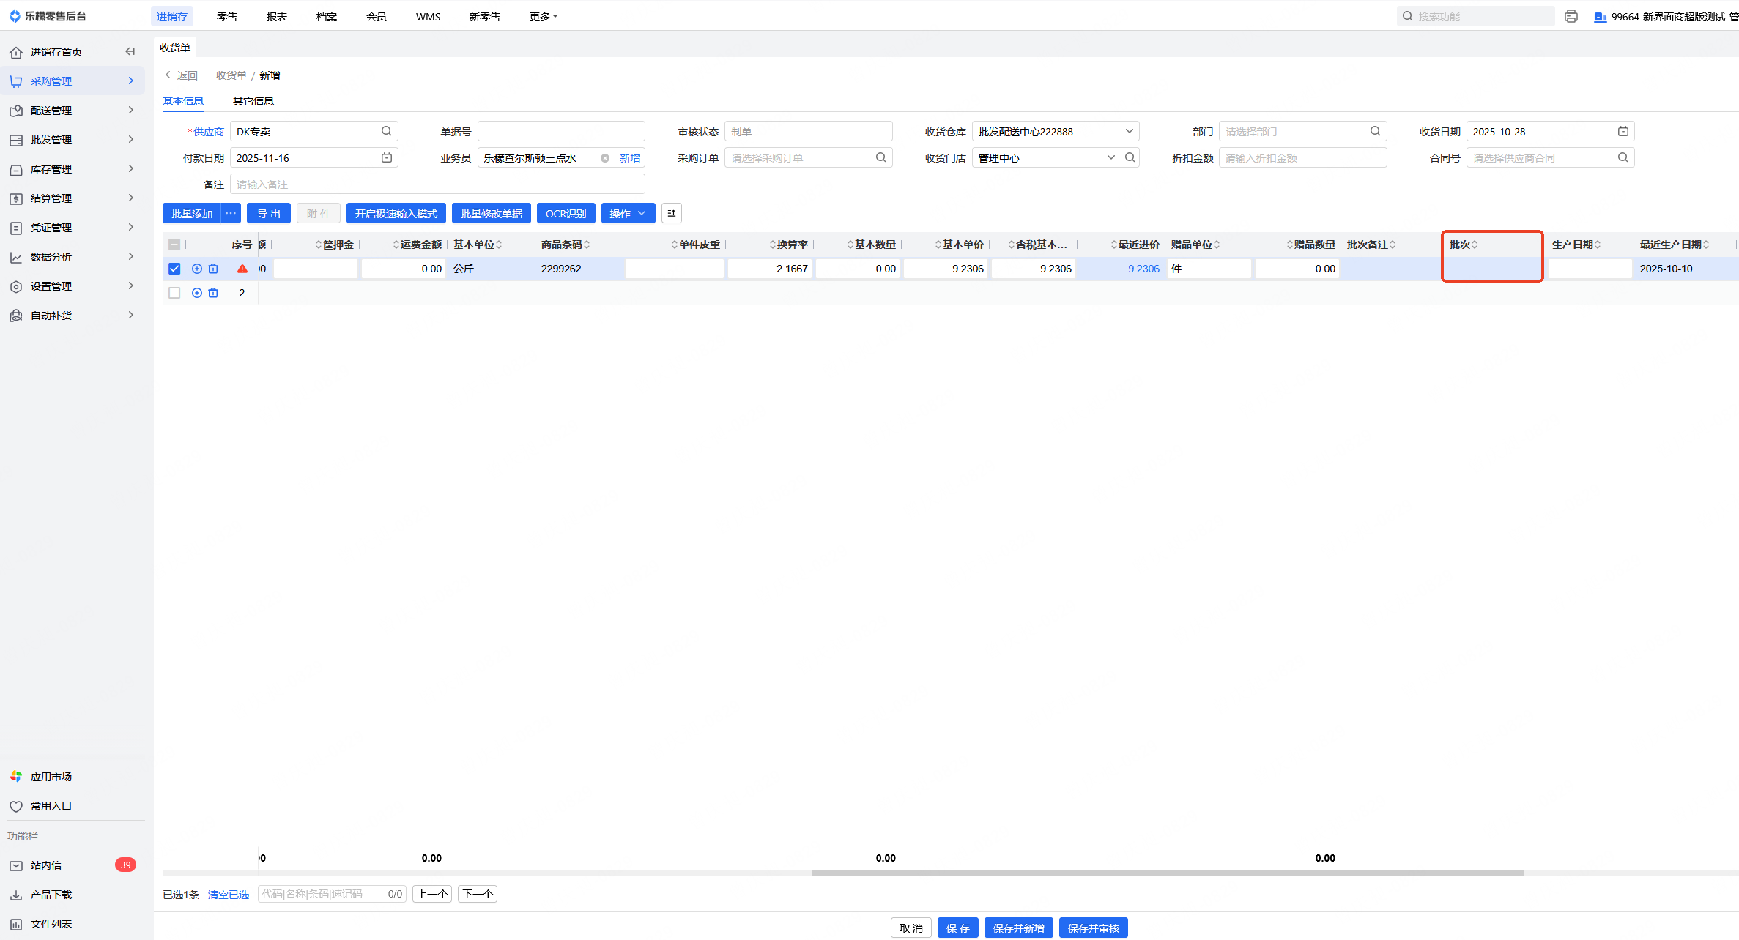Click the column settings icon beside 操作
Screen dimensions: 1739x940
pos(671,213)
